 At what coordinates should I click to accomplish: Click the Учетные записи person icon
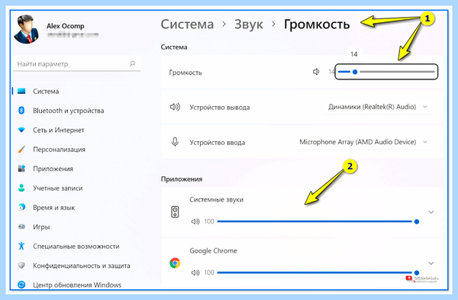(x=21, y=188)
